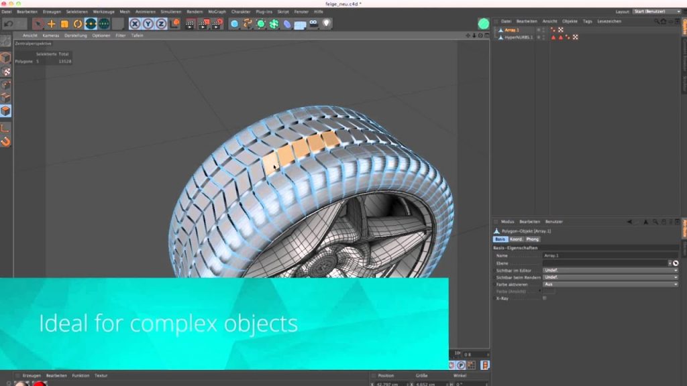
Task: Pick the Rotate tool
Action: (x=78, y=23)
